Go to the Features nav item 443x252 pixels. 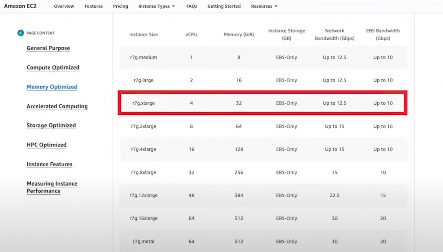point(94,6)
